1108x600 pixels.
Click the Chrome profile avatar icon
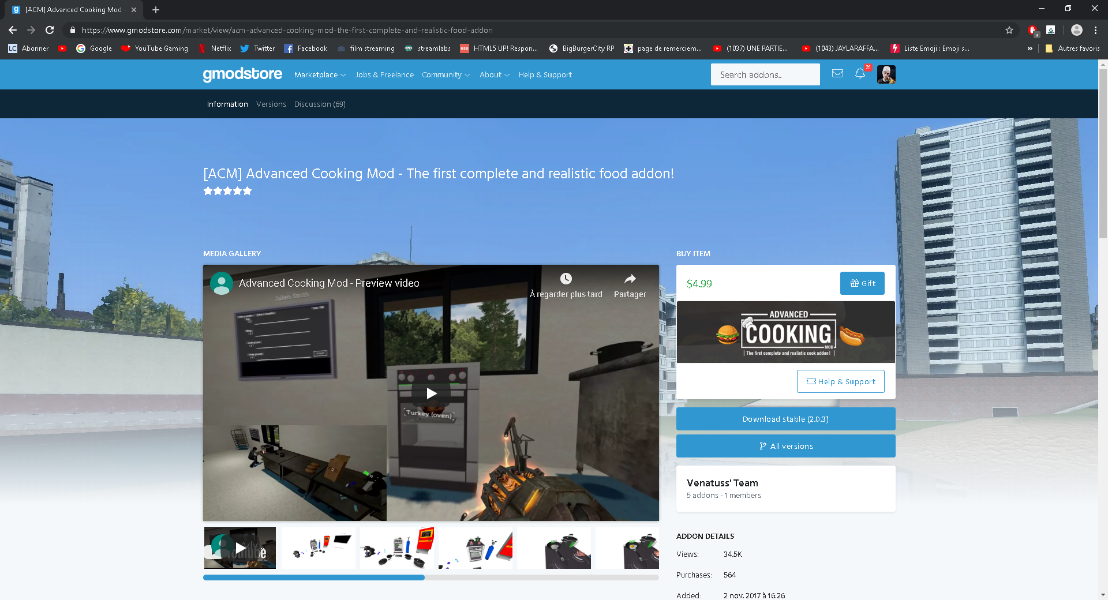point(1077,30)
